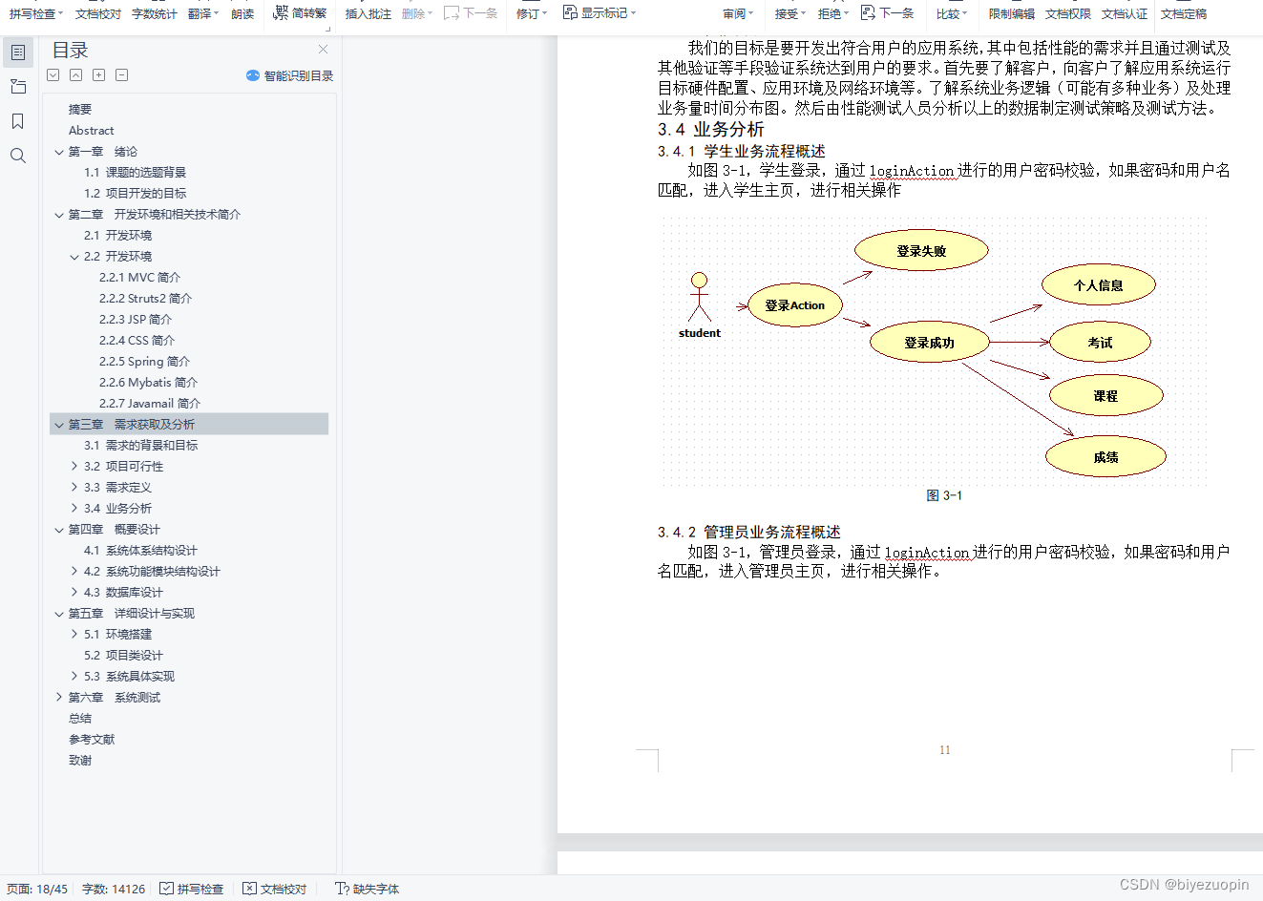Click 文档权限 in the ribbon

(x=1068, y=13)
